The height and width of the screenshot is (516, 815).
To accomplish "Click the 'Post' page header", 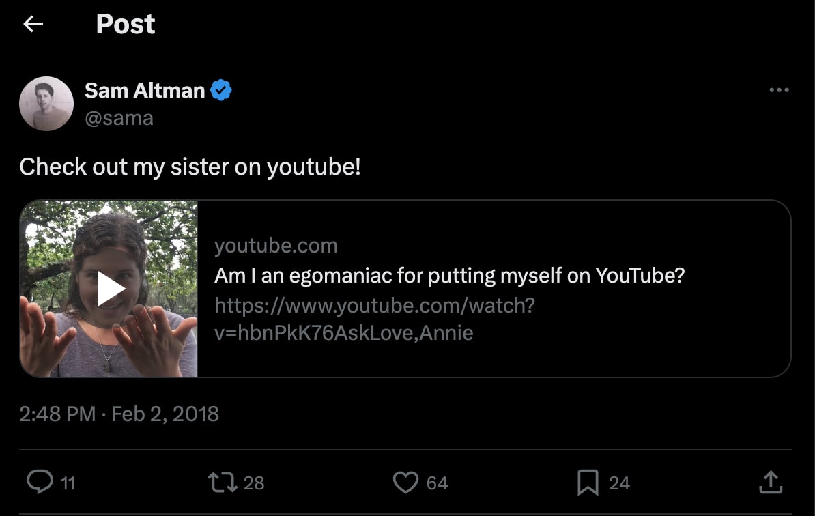I will (126, 24).
